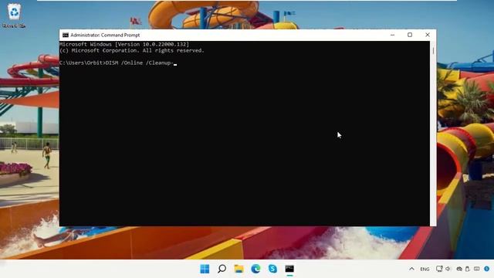
Task: Click the 'Administrator: Command Prompt' window title
Action: (105, 35)
